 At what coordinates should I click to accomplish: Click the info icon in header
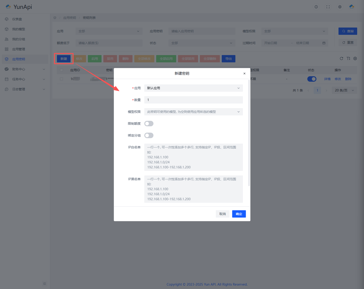coord(316,7)
